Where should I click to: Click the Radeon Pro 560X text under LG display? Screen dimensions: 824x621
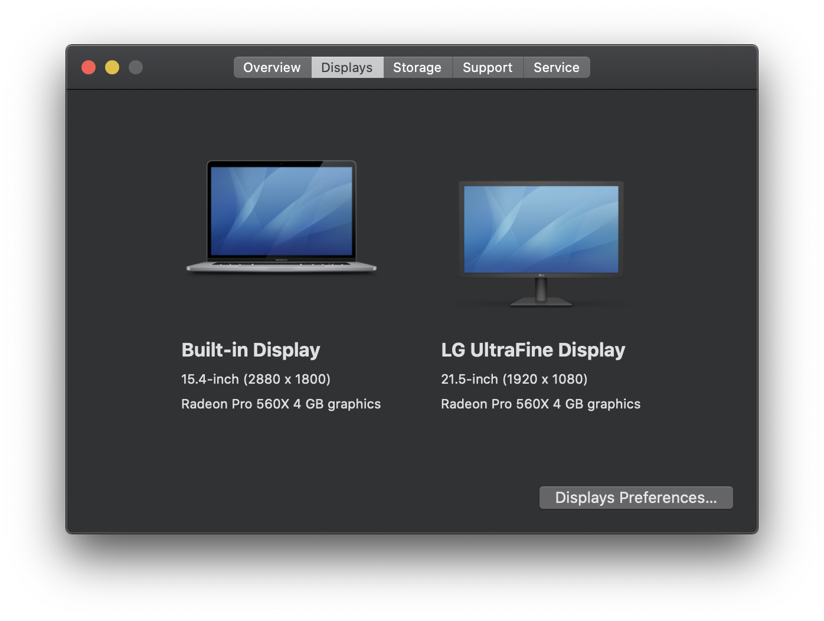click(x=540, y=404)
